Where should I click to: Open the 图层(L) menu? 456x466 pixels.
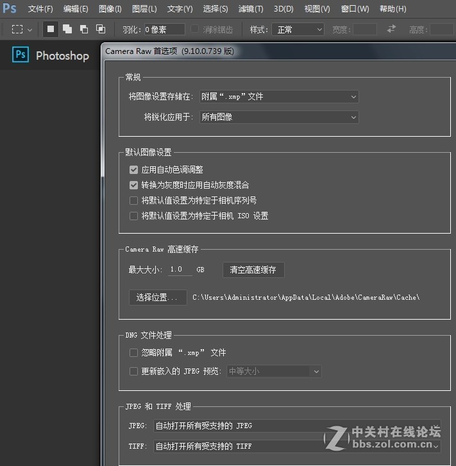144,9
